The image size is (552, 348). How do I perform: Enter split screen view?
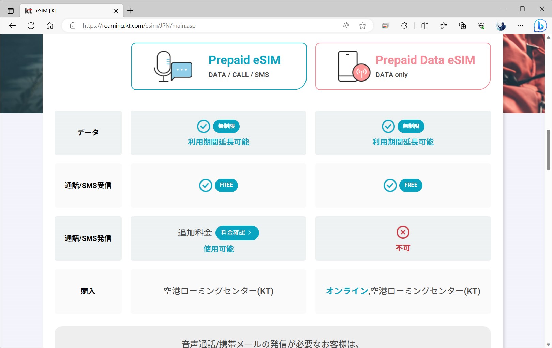424,26
